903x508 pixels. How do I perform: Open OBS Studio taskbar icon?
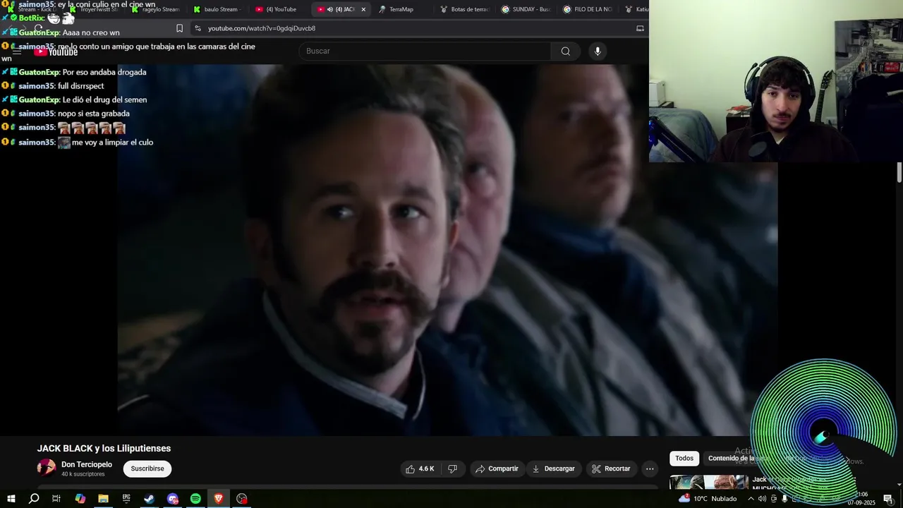[242, 499]
